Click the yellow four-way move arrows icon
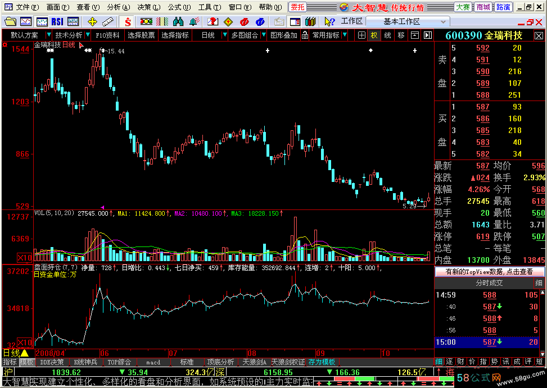 (x=92, y=21)
